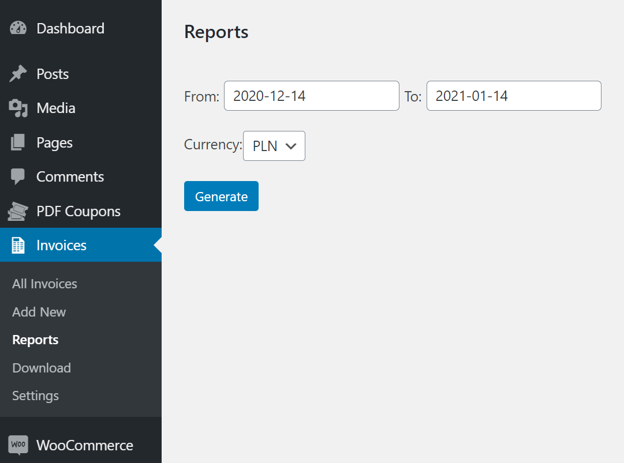Click the WooCommerce Woo logo icon
624x463 pixels.
[18, 445]
